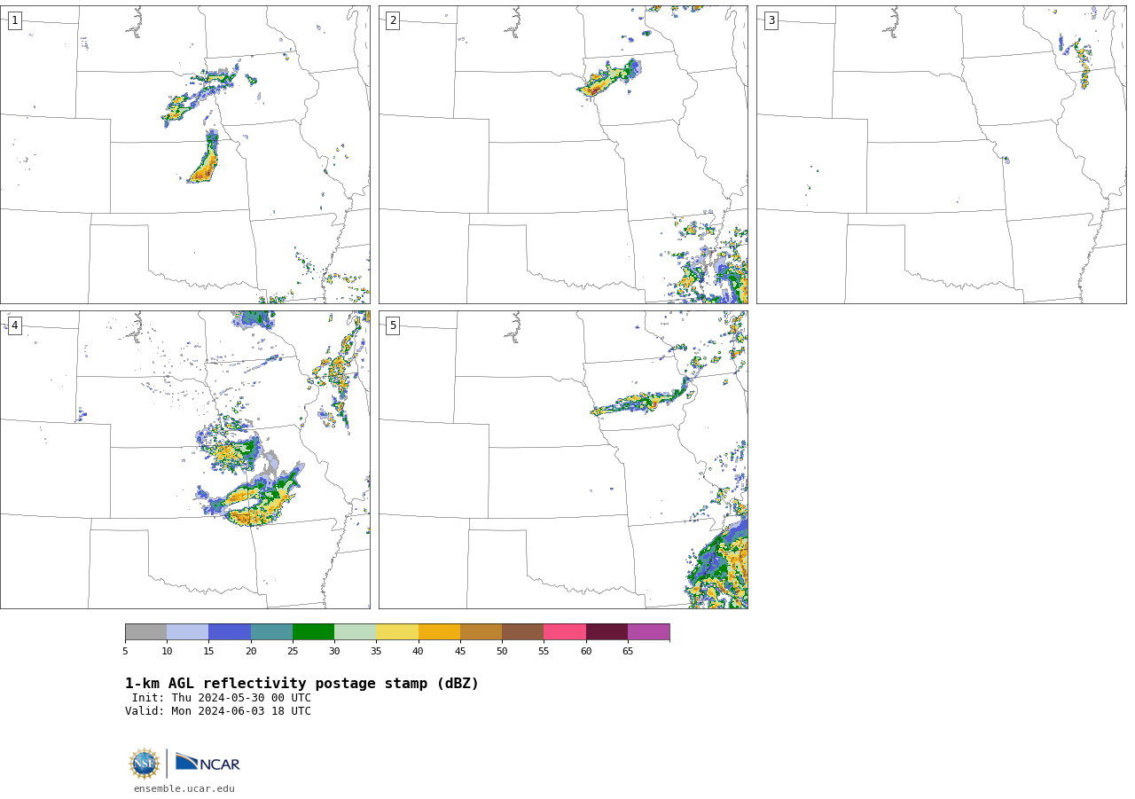Open ensemble member 1 reflectivity panel

tap(184, 154)
